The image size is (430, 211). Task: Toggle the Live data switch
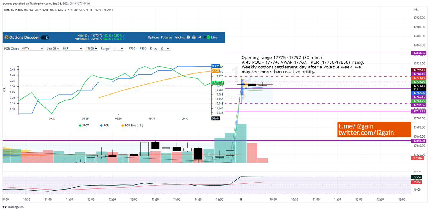coord(206,37)
